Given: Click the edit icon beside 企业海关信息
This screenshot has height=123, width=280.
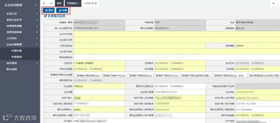Looking at the screenshot, I should 45,16.
